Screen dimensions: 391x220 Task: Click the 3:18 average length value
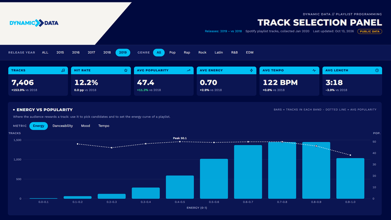tap(334, 83)
